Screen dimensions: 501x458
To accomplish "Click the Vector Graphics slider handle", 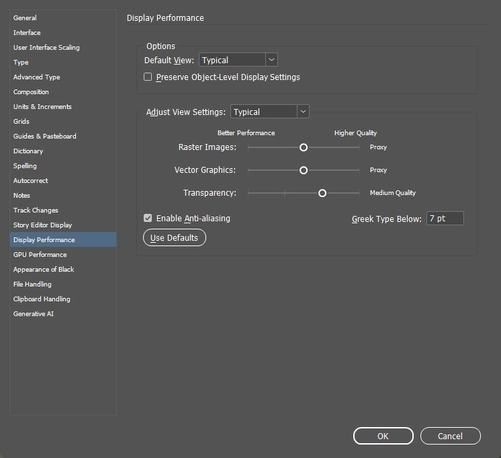I will [x=304, y=170].
